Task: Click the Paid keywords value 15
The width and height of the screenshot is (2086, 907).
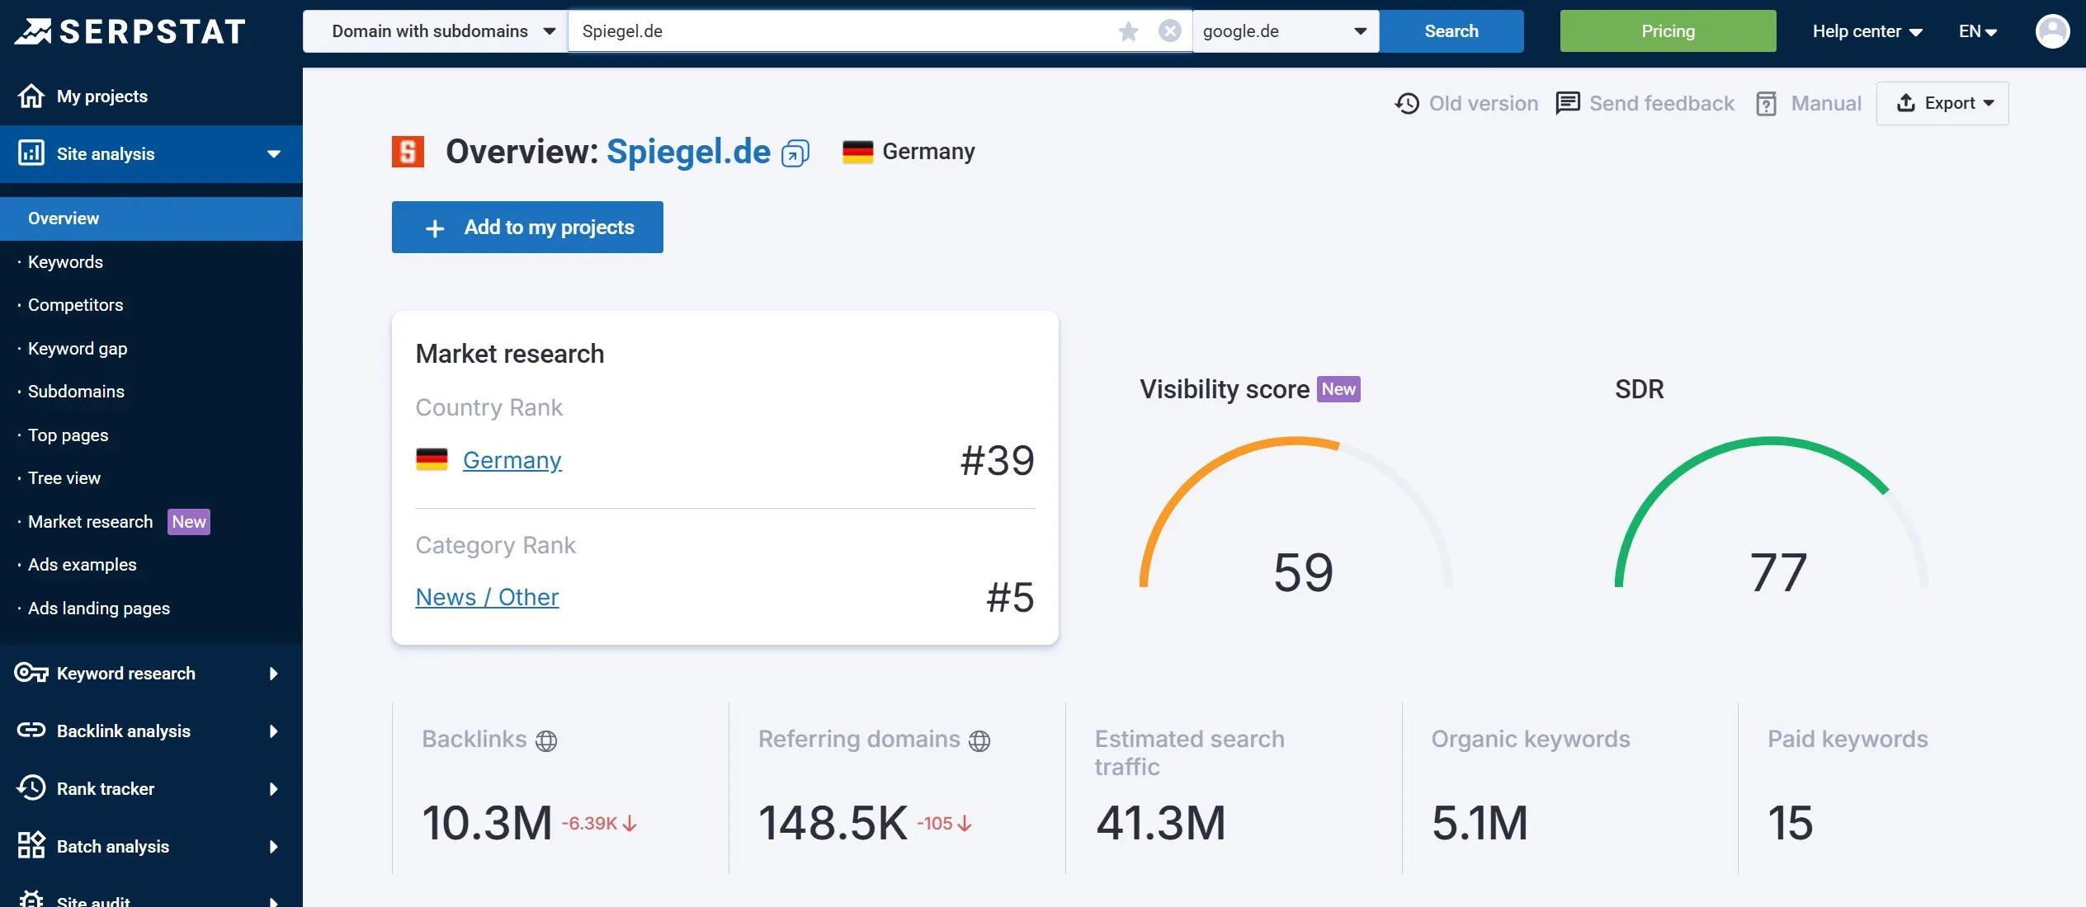Action: tap(1791, 823)
